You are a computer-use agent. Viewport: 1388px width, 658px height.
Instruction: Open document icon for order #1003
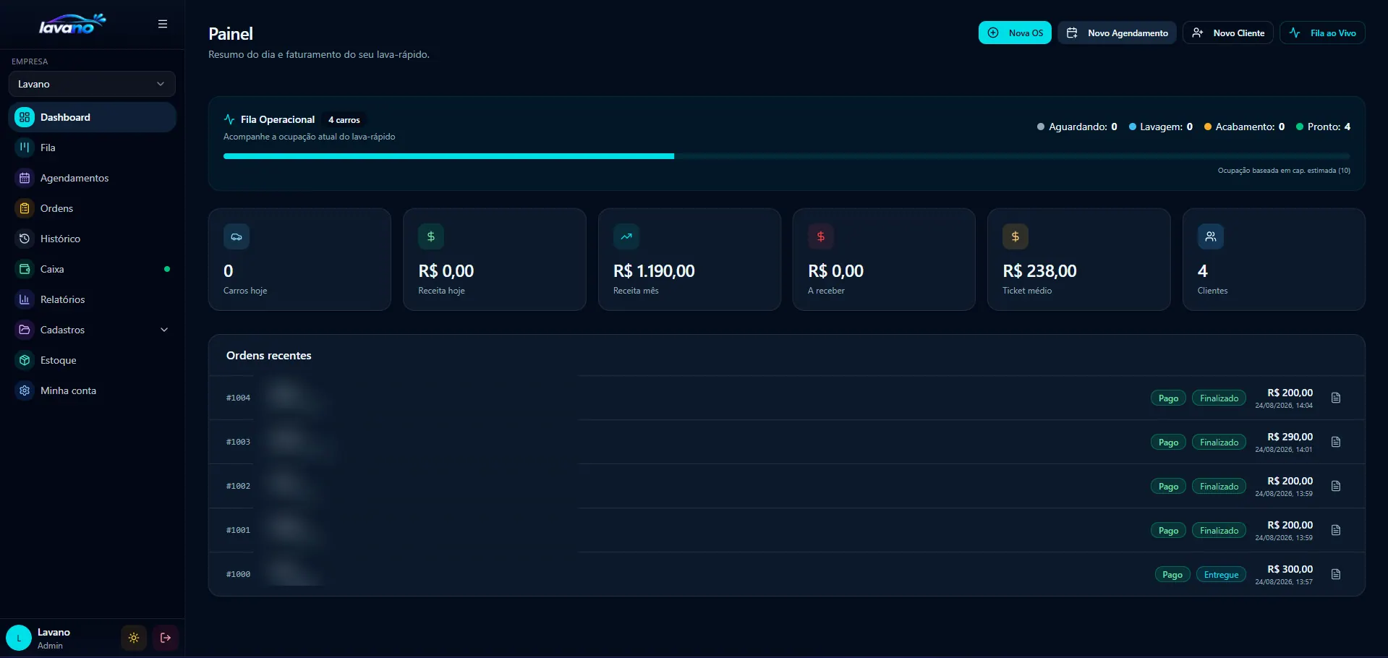coord(1336,442)
